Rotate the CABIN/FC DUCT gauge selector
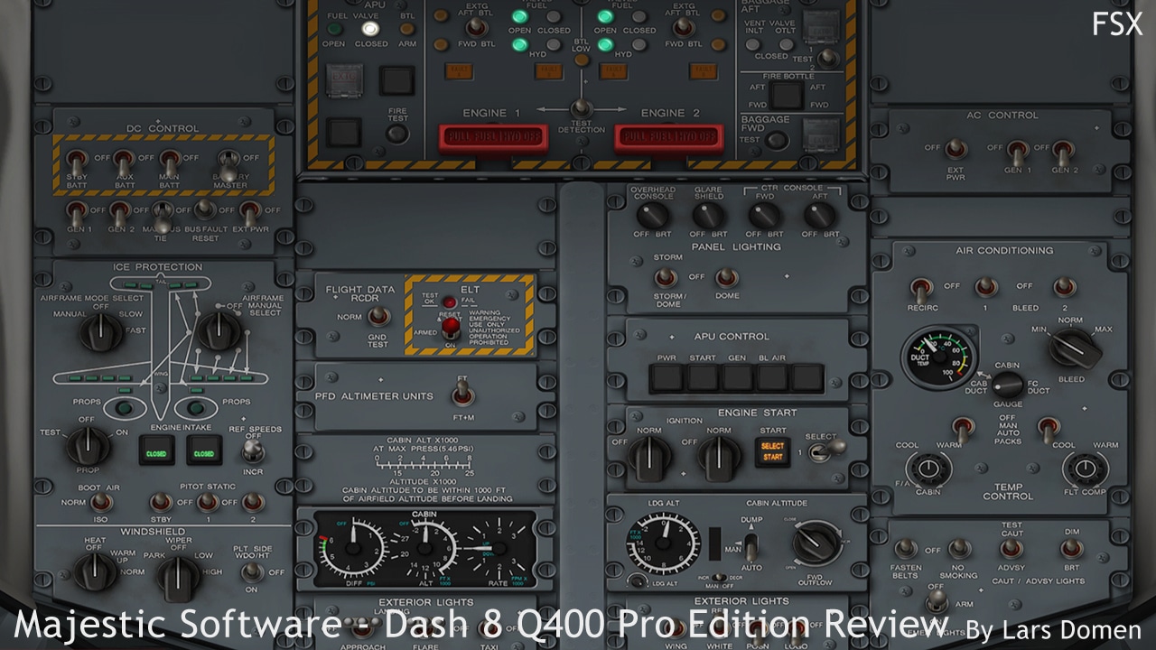 (1006, 385)
